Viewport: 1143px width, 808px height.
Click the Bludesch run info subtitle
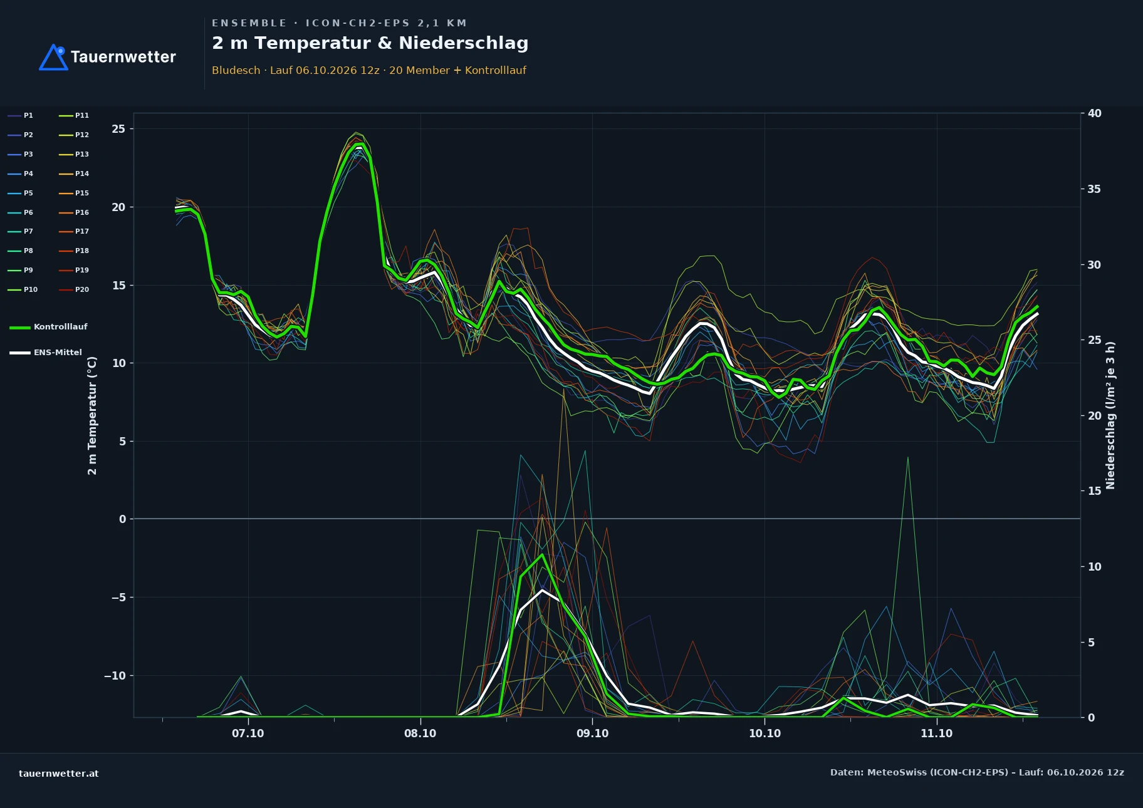[369, 70]
